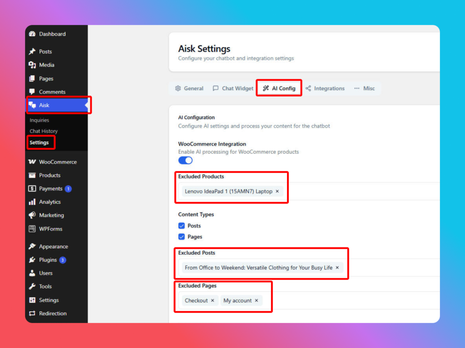Screen dimensions: 465x348
Task: Go to Products menu
Action: click(56, 175)
